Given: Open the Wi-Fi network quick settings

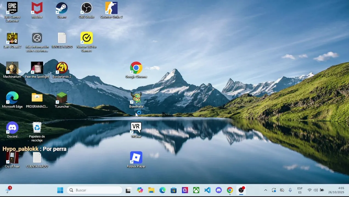Looking at the screenshot, I should click(309, 190).
